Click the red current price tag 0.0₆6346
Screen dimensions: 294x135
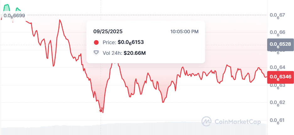[x=280, y=77]
